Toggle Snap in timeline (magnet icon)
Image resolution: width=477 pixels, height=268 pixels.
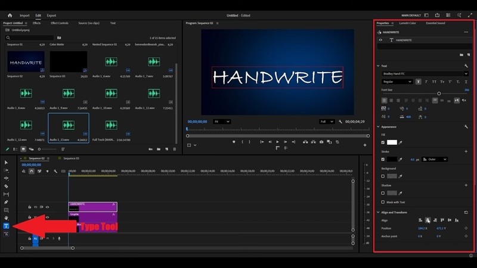coord(32,172)
